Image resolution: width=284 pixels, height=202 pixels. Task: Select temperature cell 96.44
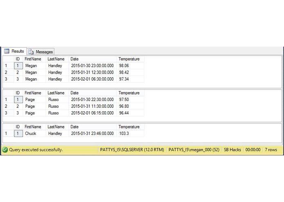pyautogui.click(x=130, y=113)
